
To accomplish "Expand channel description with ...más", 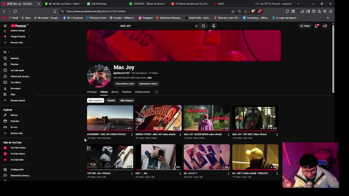I will click(x=149, y=78).
